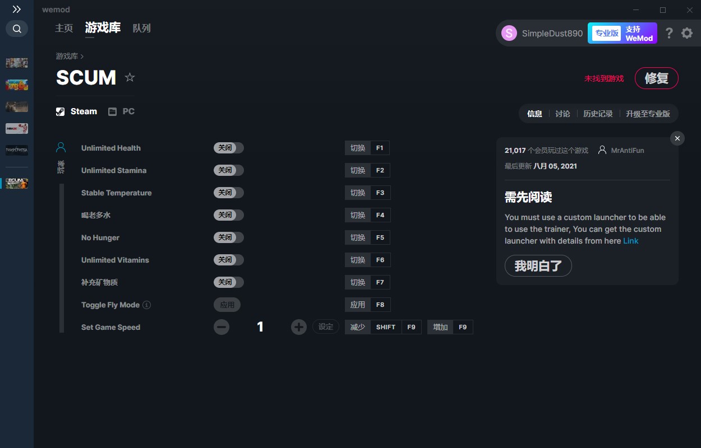Click the Steam logo icon
Screen dimensions: 701x448
coord(61,111)
